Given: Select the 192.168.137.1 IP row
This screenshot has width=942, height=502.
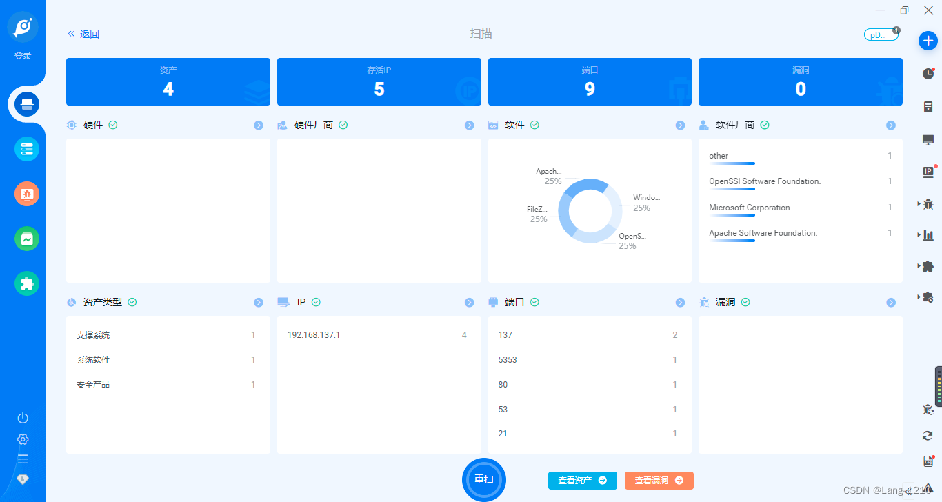Looking at the screenshot, I should (379, 335).
